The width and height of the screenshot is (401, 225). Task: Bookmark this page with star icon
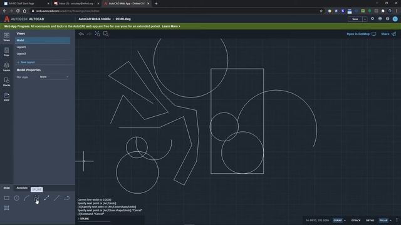[321, 11]
